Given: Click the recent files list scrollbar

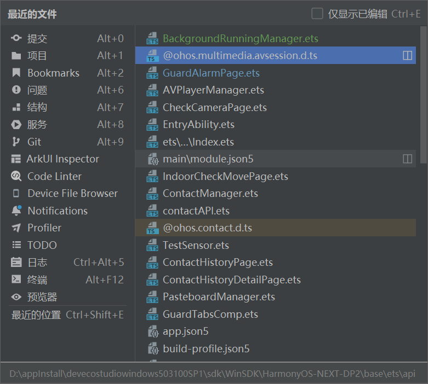Looking at the screenshot, I should coord(424,95).
